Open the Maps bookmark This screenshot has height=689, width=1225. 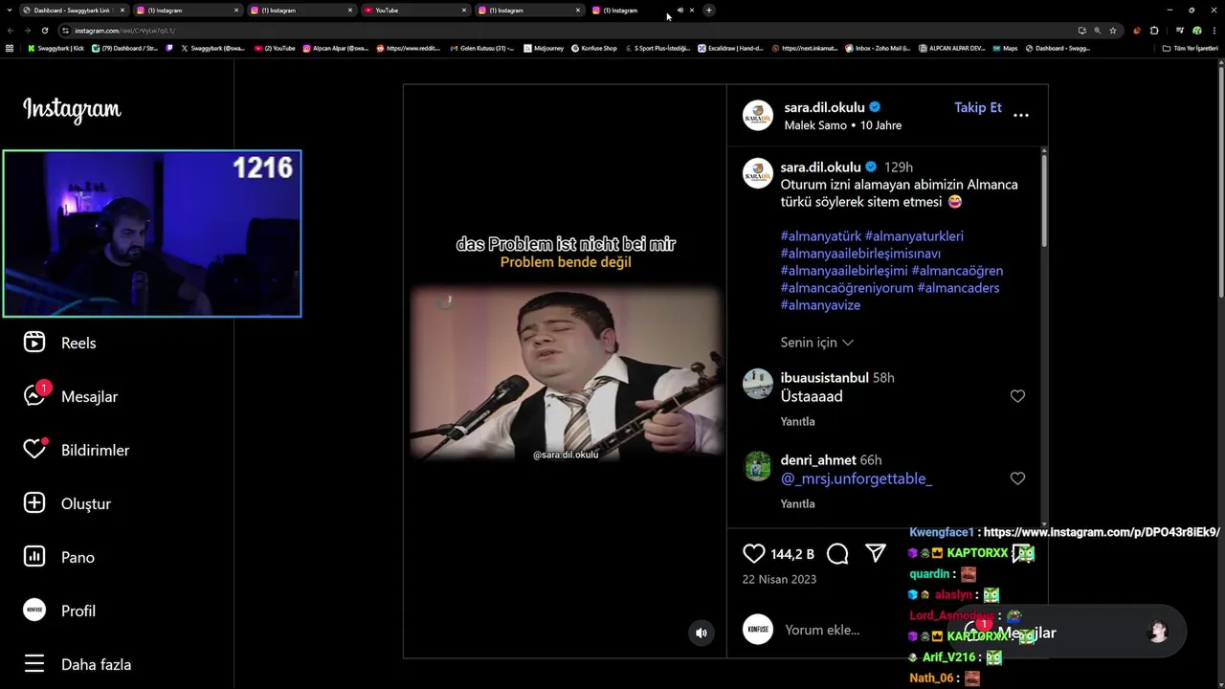click(1005, 48)
